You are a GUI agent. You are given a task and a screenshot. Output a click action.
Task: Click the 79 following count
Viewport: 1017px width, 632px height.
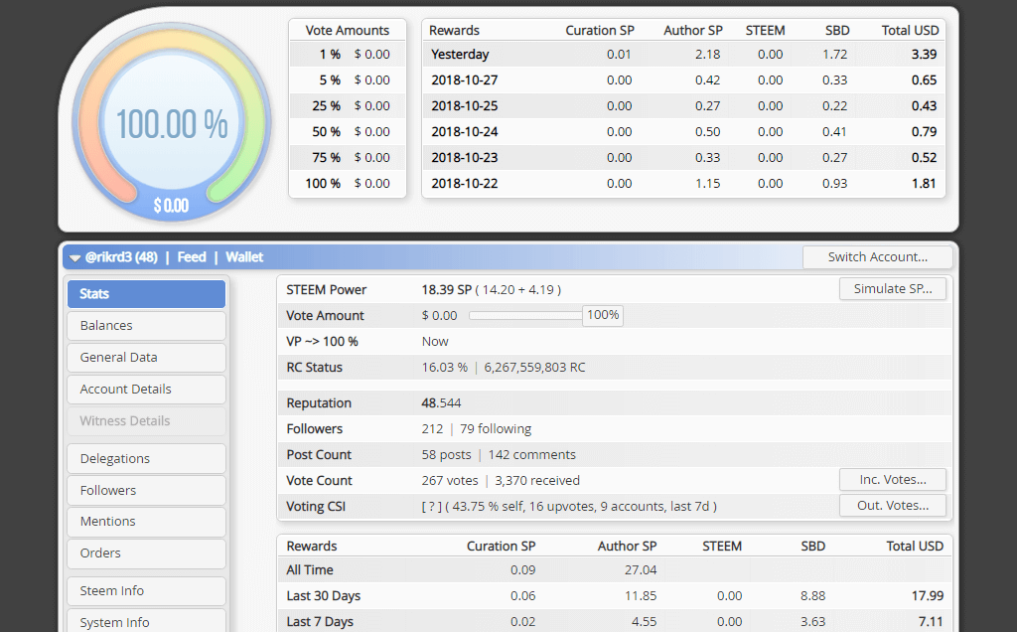tap(496, 429)
